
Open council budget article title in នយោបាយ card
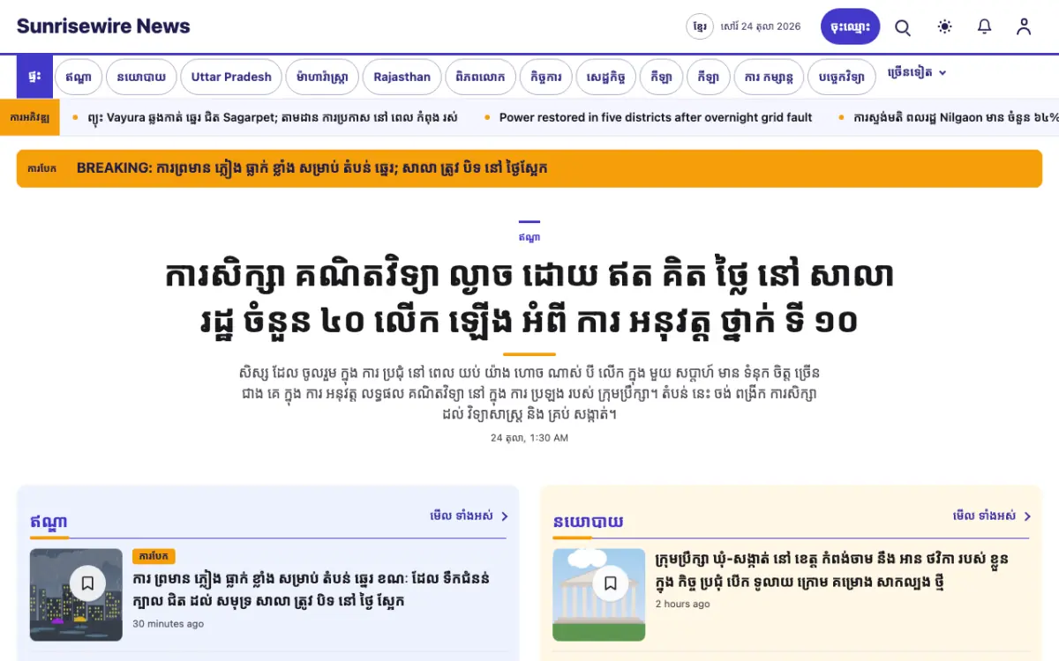pyautogui.click(x=832, y=570)
